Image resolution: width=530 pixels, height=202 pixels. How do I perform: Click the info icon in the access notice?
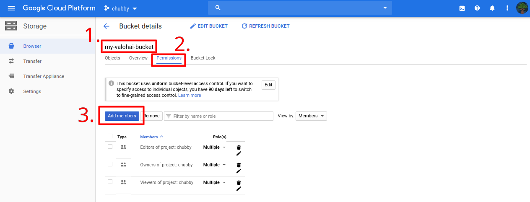[x=112, y=83]
